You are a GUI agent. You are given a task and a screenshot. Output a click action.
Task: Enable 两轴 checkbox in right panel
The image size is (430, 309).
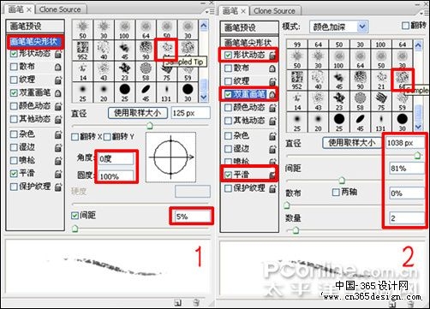[336, 192]
